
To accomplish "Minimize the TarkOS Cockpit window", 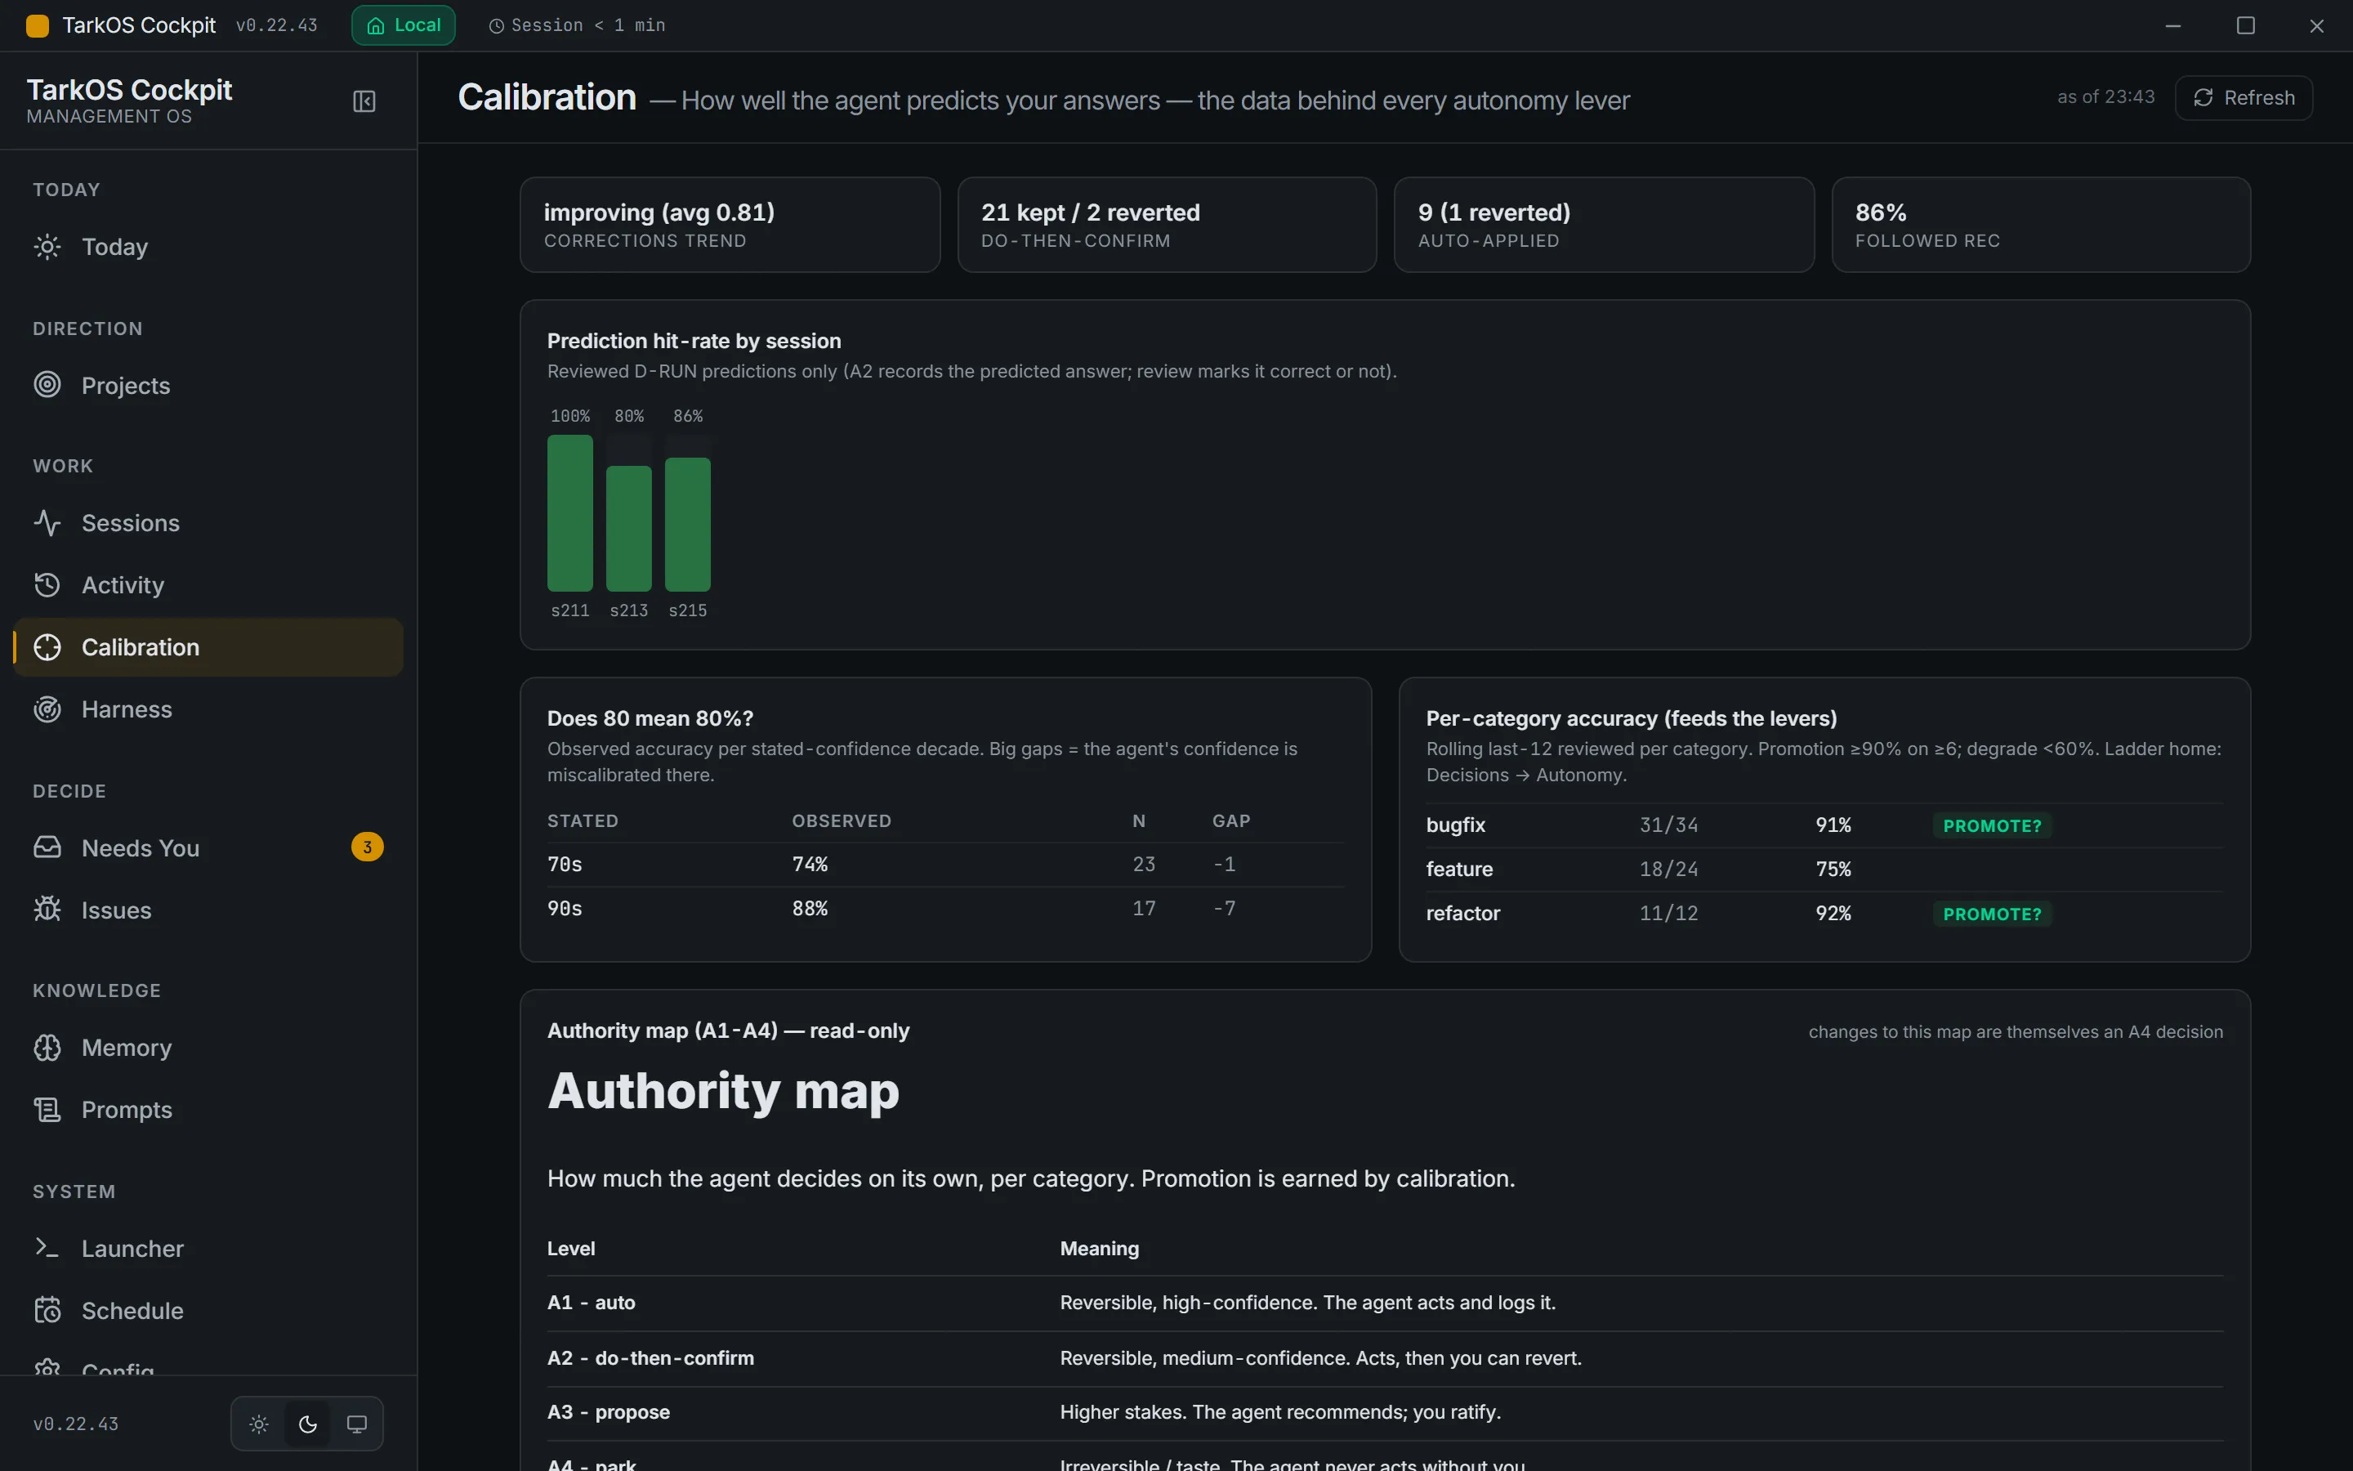I will pyautogui.click(x=2173, y=25).
